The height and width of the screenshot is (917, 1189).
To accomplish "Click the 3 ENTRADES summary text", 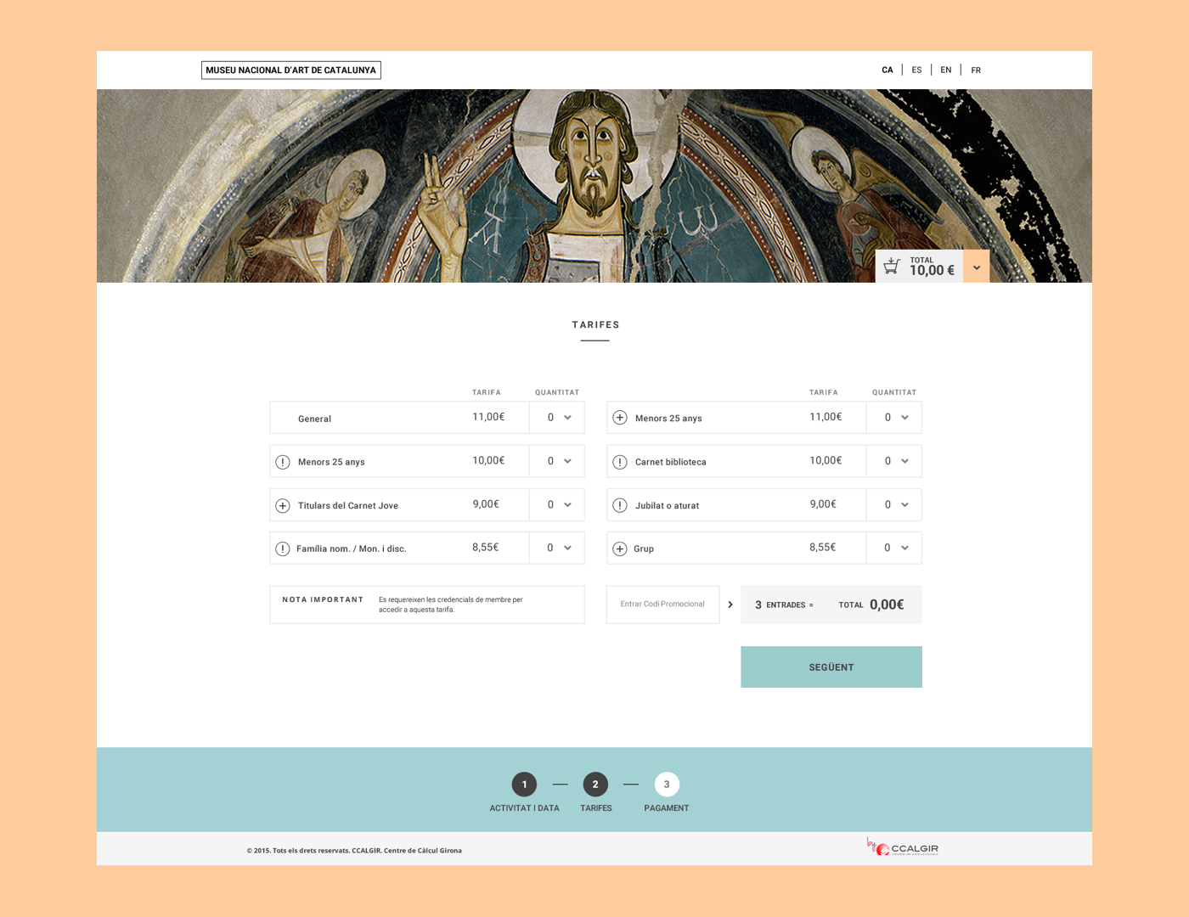I will pyautogui.click(x=784, y=605).
